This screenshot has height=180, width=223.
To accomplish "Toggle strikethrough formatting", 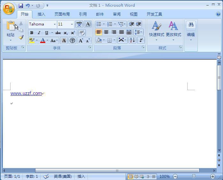I will [58, 33].
